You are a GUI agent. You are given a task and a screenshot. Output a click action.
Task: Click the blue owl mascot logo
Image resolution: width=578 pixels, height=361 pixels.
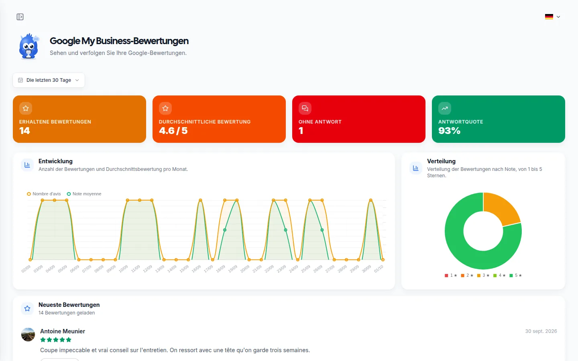tap(29, 47)
